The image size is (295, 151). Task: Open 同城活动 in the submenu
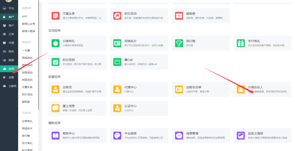coord(27,58)
